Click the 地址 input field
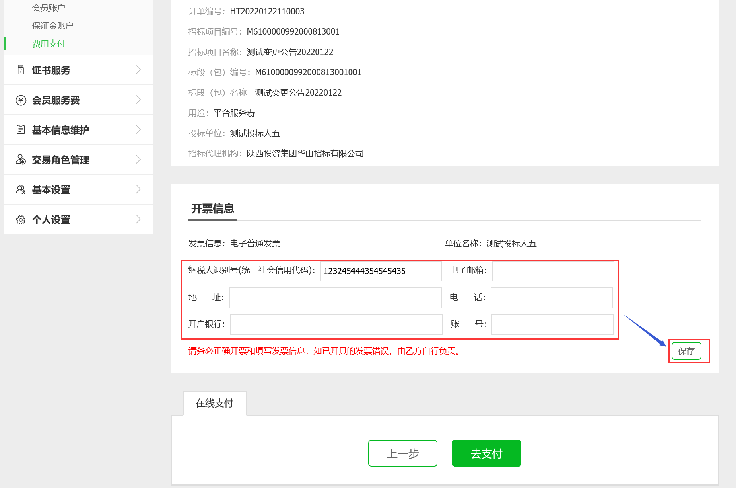 click(336, 298)
